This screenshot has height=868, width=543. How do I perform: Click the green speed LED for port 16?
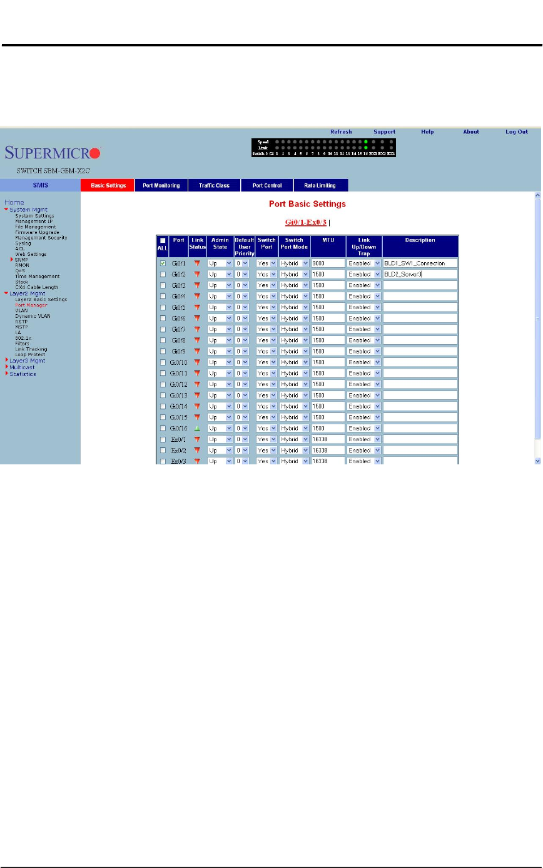[365, 142]
